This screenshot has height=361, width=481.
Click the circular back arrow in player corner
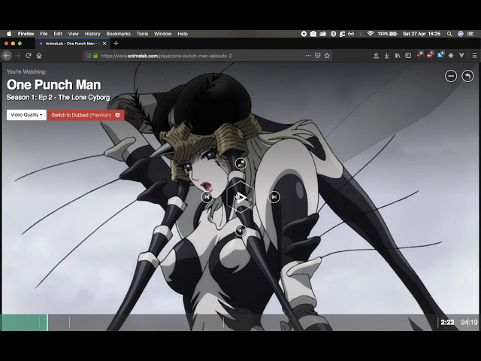click(x=467, y=76)
